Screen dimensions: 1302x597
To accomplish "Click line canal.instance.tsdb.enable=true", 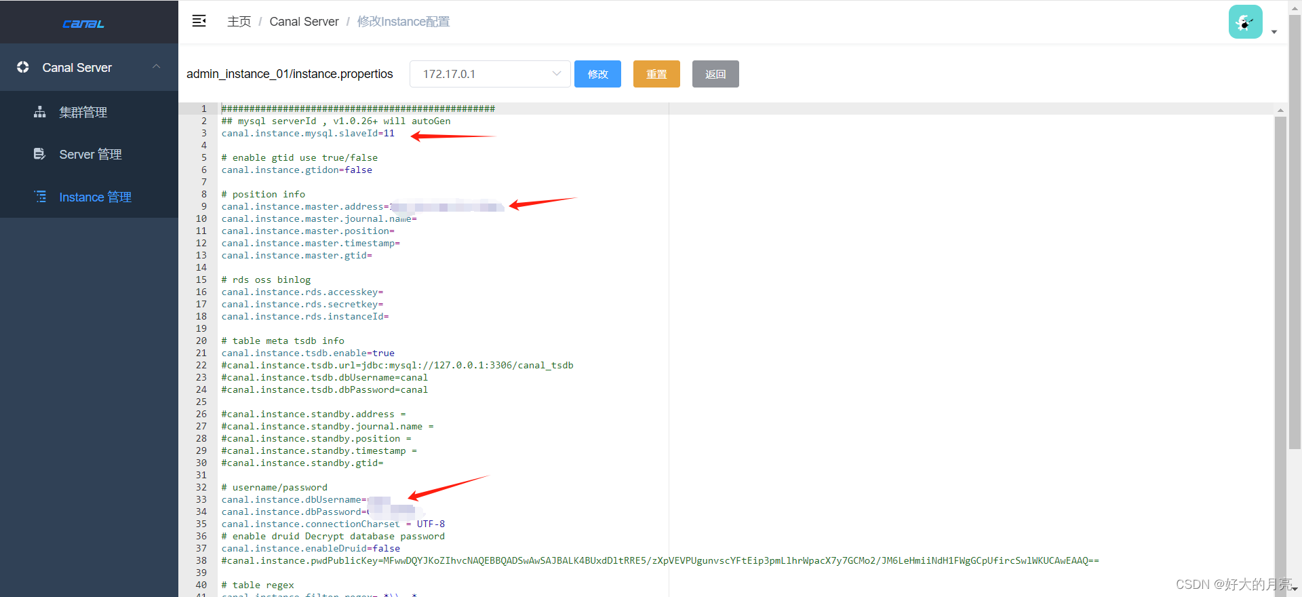I will tap(308, 353).
